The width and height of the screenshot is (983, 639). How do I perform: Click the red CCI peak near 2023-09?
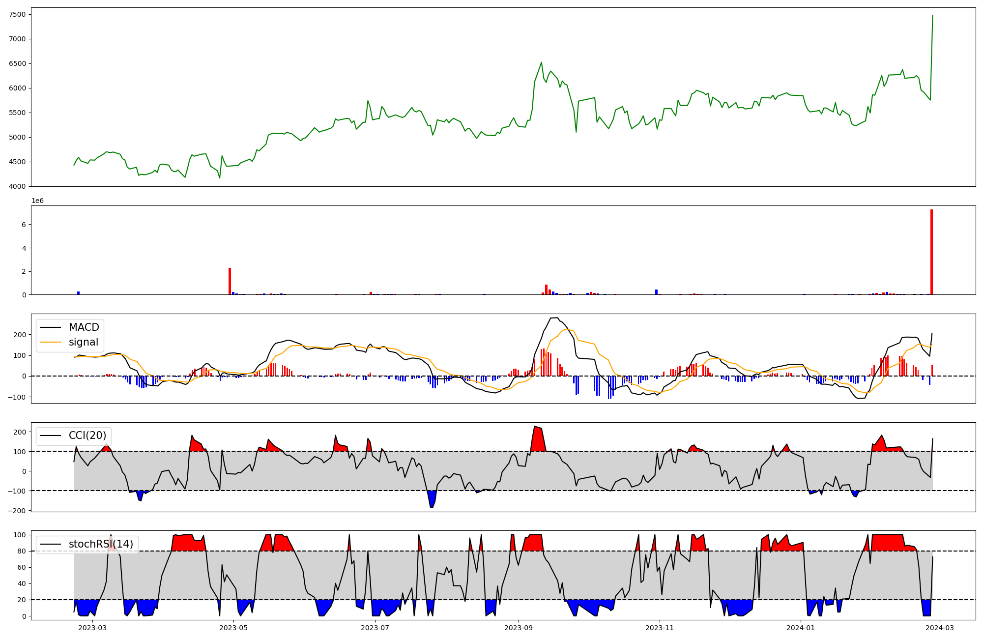tap(538, 439)
